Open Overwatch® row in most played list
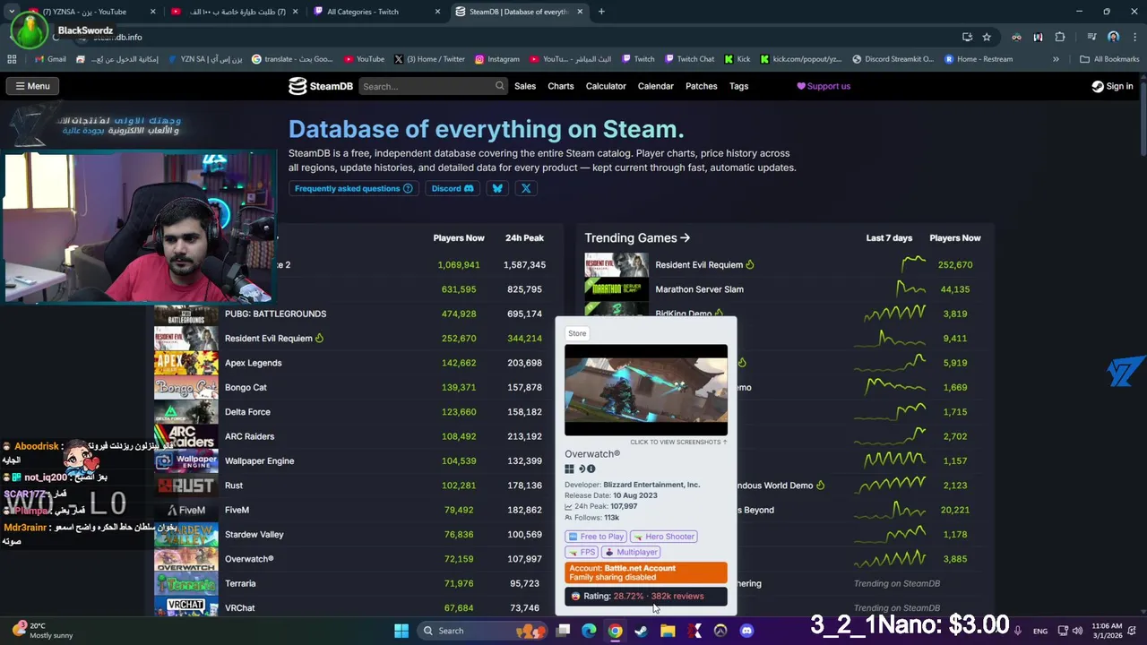The image size is (1147, 645). (349, 559)
